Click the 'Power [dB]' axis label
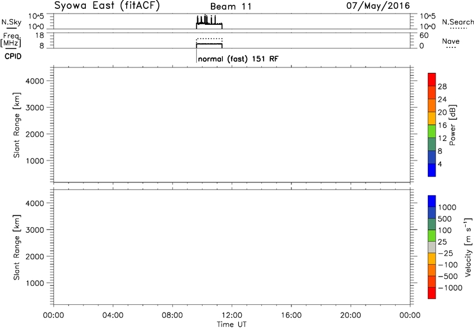Screen dimensions: 474x328 453,125
